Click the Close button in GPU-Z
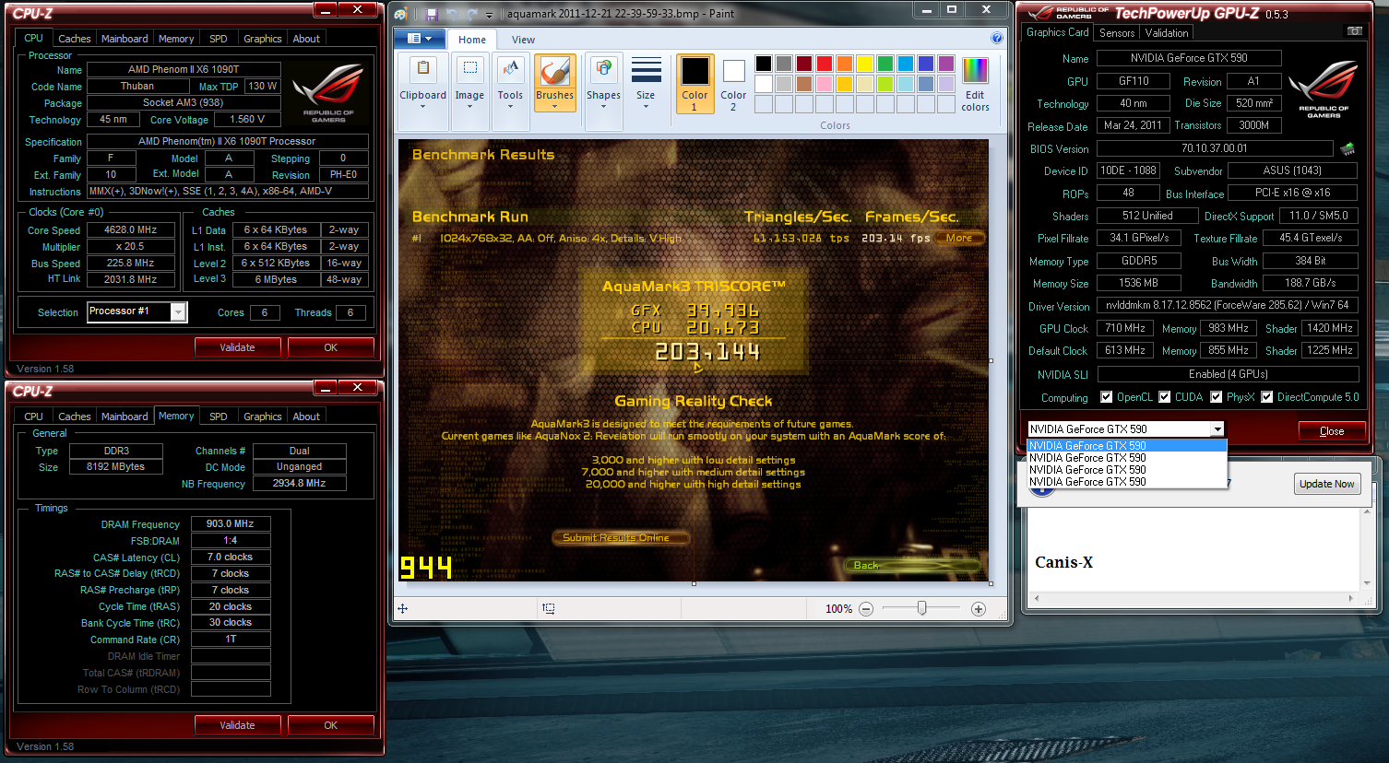 click(1332, 431)
